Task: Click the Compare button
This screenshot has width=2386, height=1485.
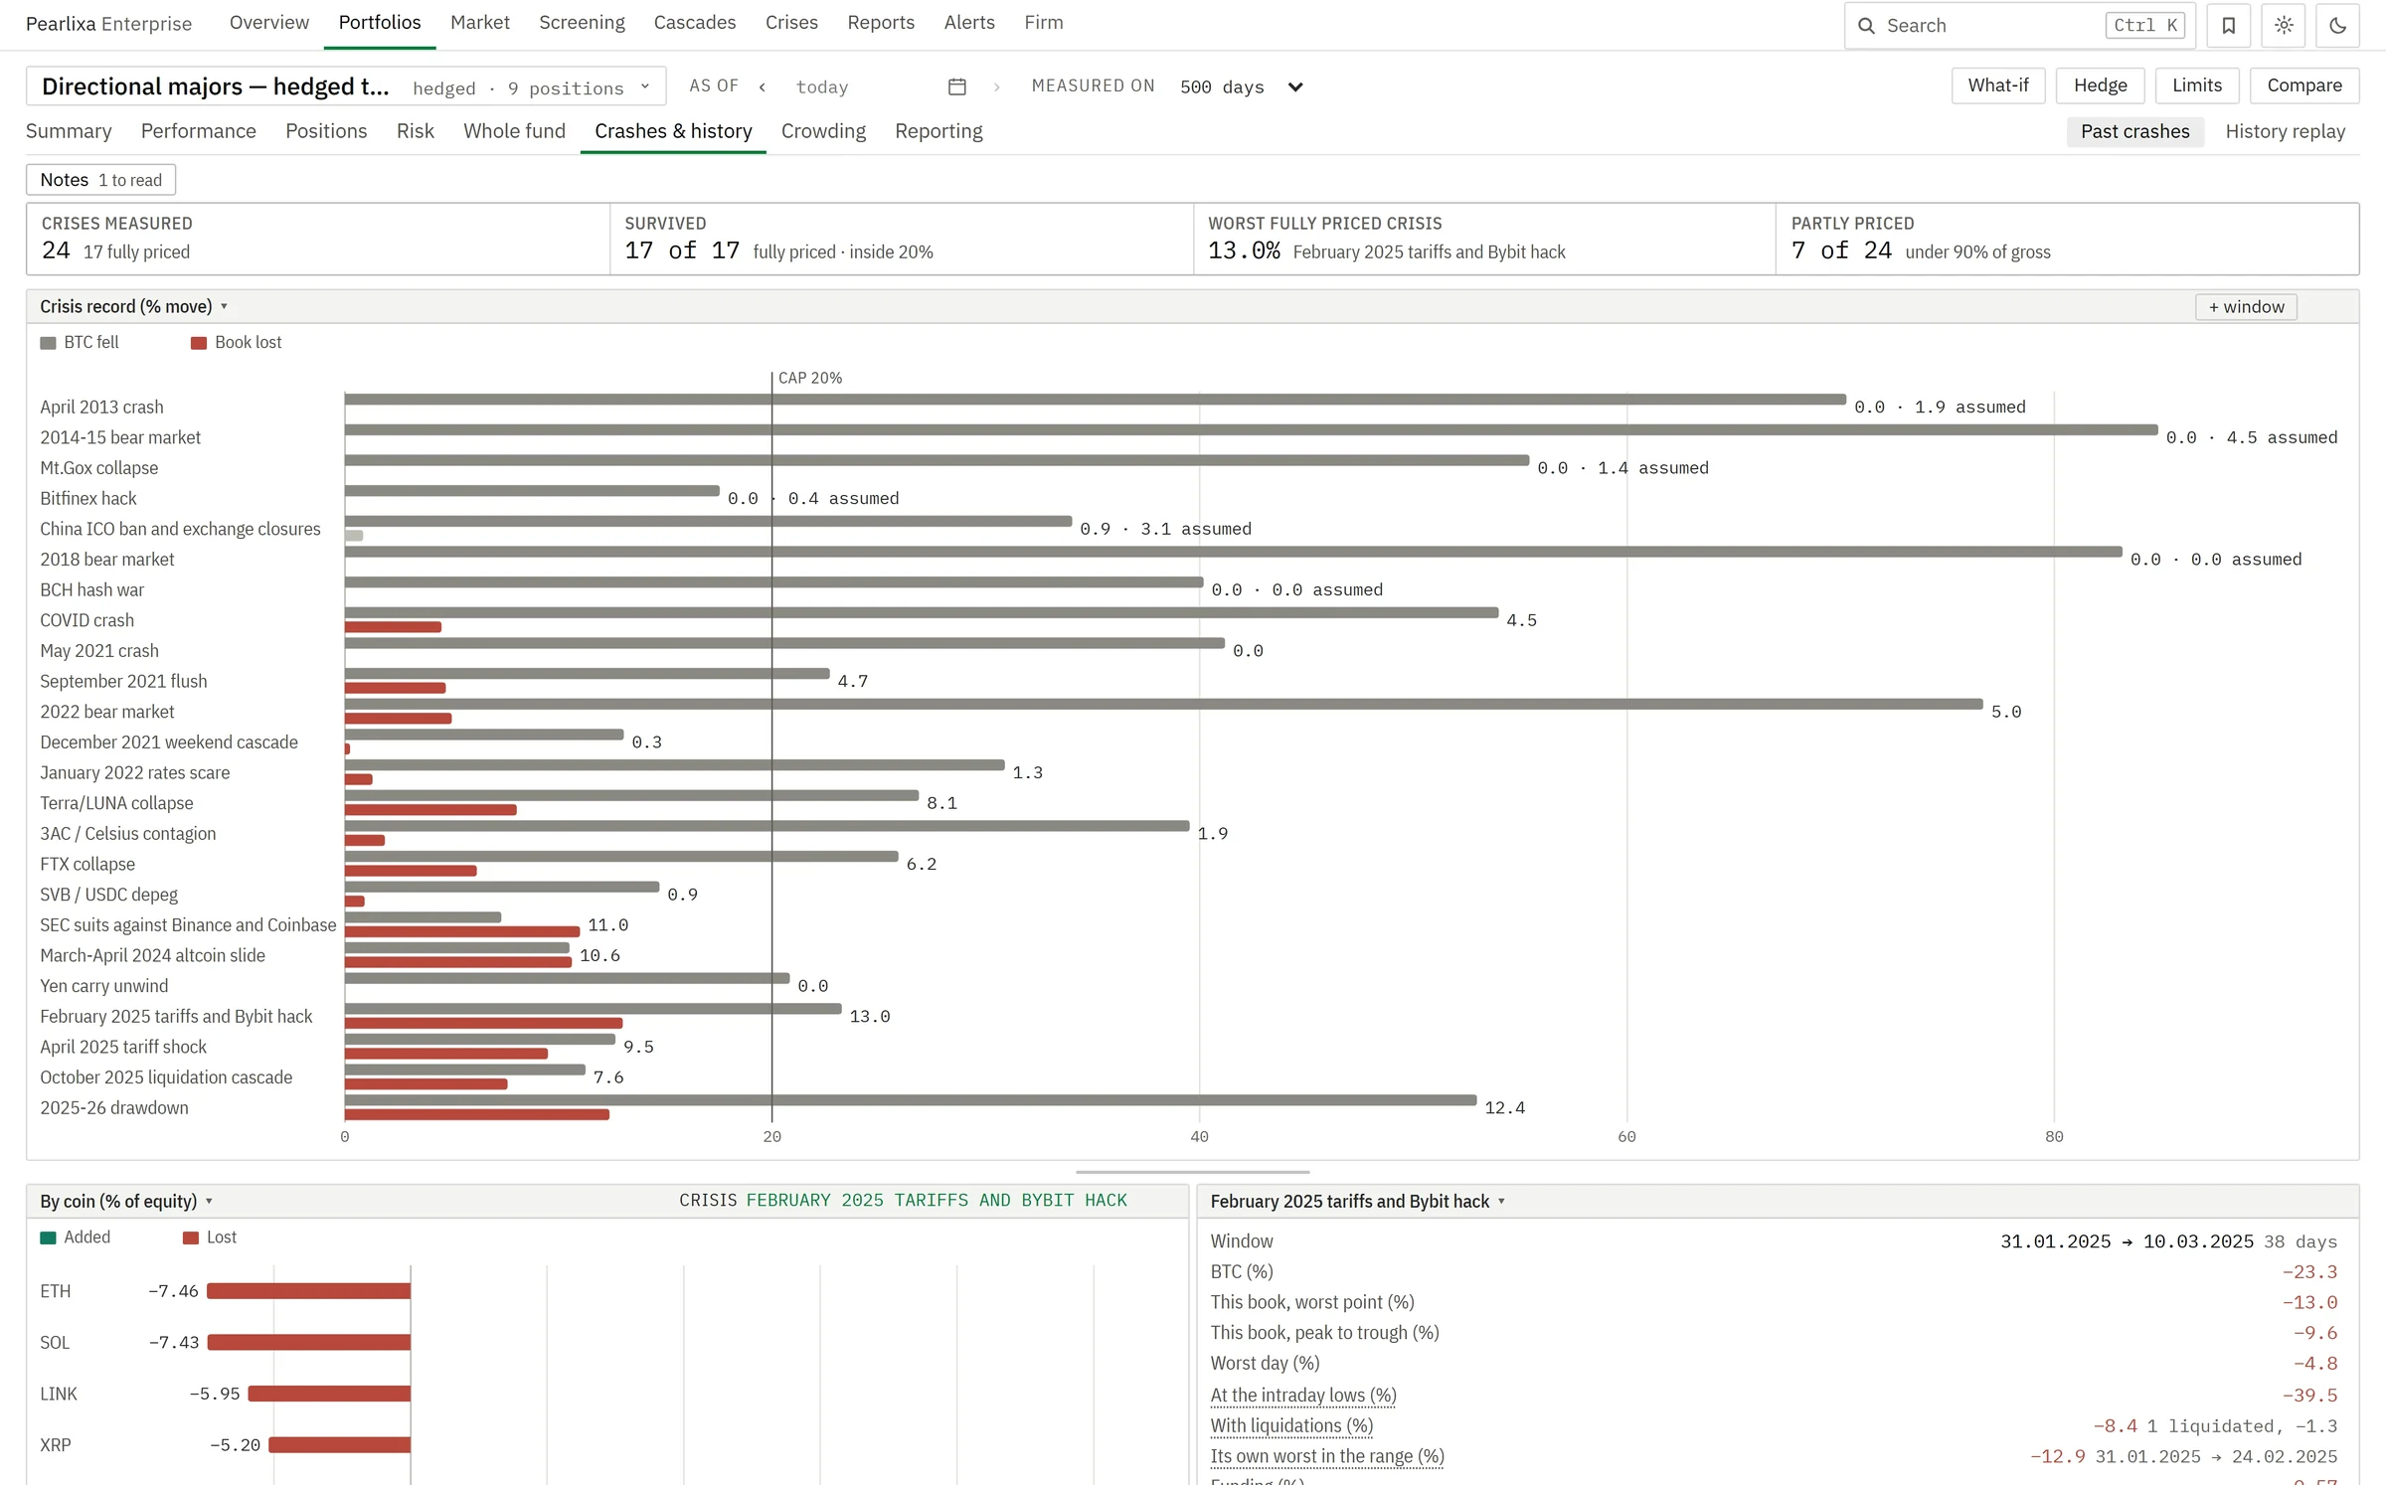Action: click(x=2303, y=86)
